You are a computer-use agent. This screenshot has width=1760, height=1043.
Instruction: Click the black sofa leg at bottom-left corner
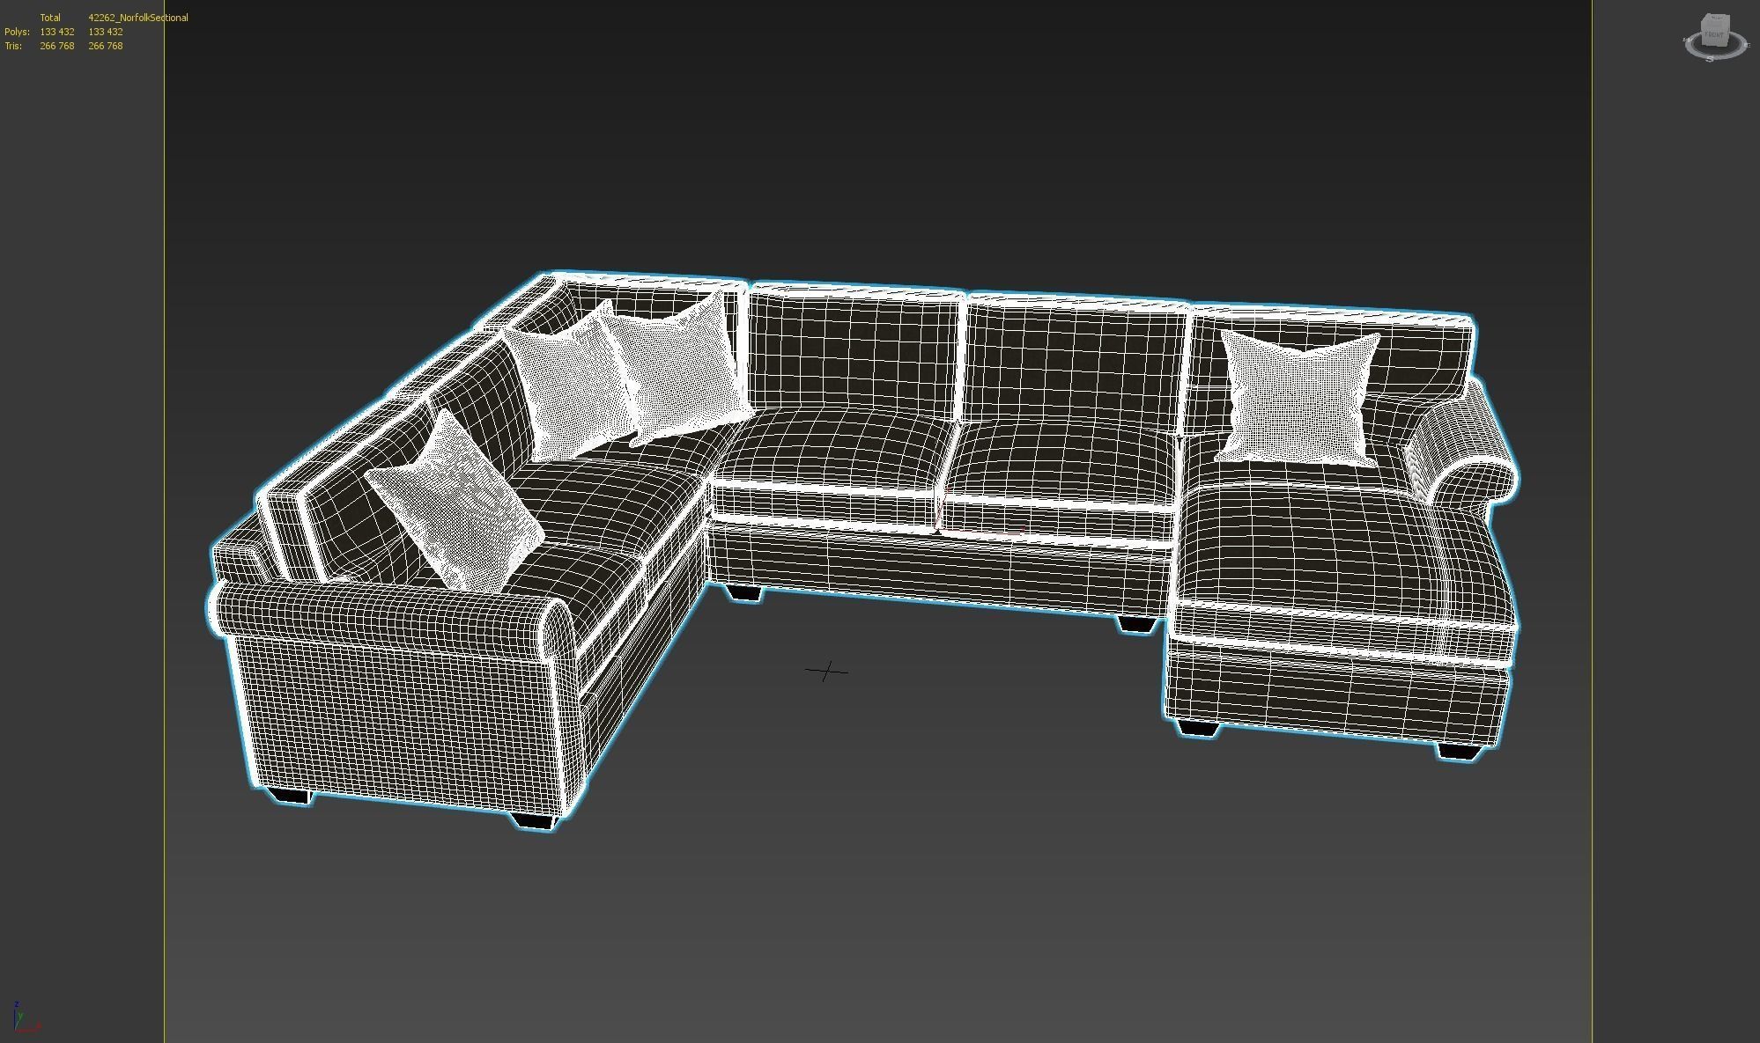click(x=291, y=795)
